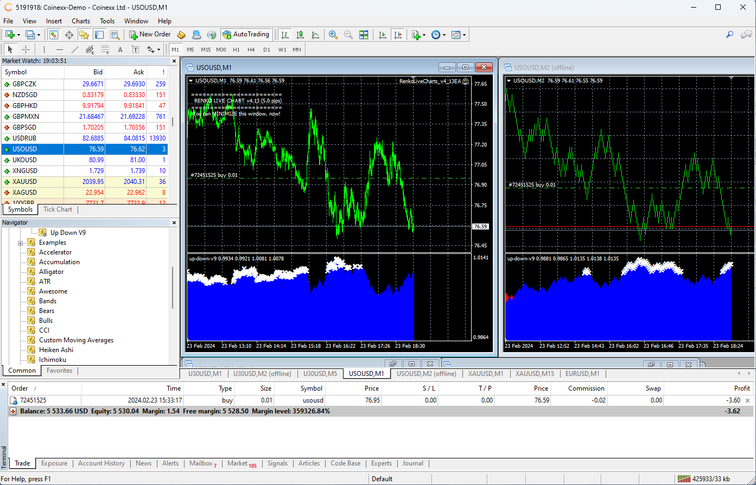Select the Fibonacci retracement tool
This screenshot has width=756, height=485.
tap(105, 49)
